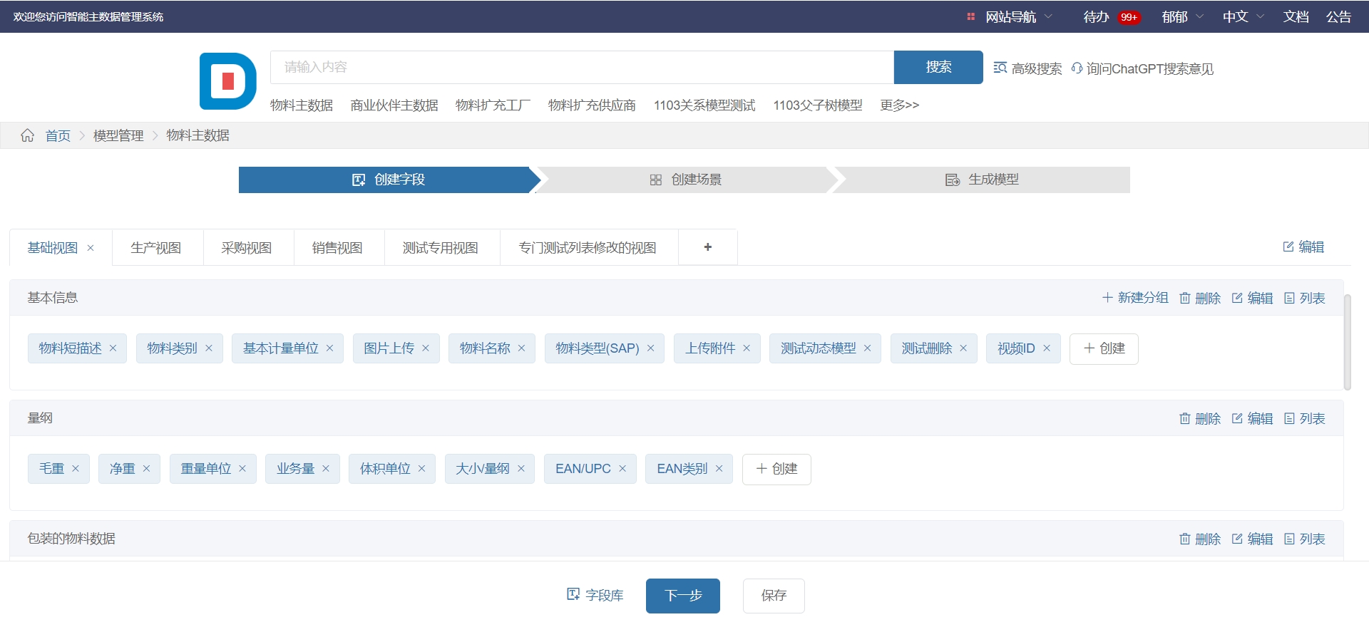Edit the 量纲 group

click(1252, 418)
